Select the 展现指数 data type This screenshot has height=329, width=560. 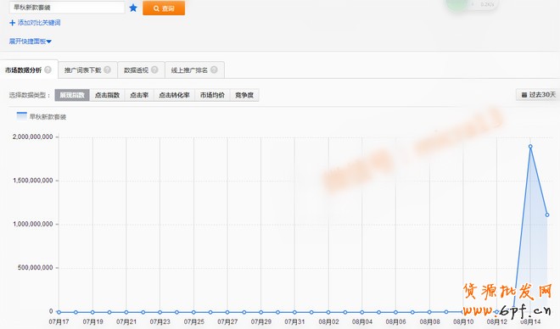(72, 95)
